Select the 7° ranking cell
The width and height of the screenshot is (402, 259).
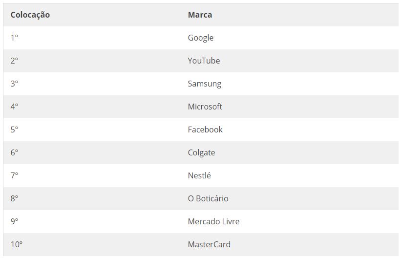click(14, 175)
